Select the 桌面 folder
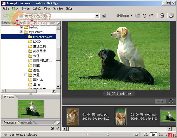Viewport: 177px width, 138px height. [x=34, y=85]
